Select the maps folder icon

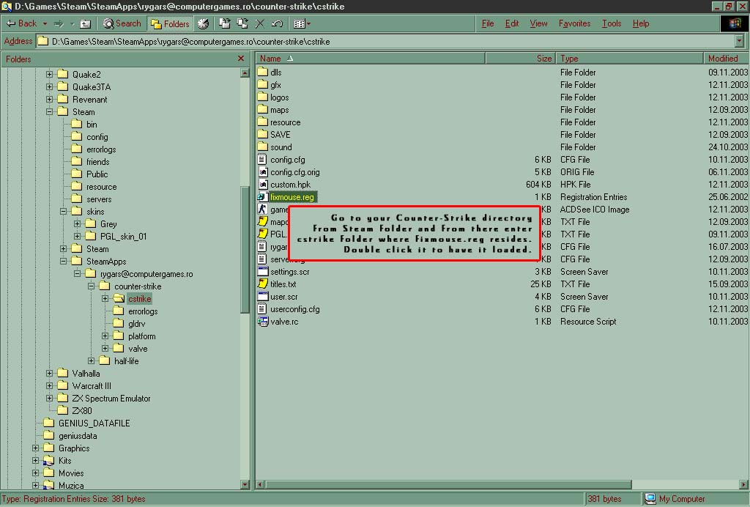[262, 109]
